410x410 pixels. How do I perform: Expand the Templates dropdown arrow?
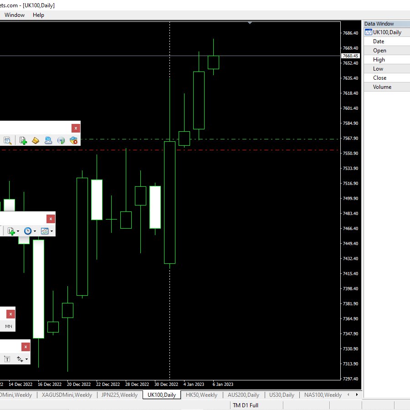coord(51,231)
